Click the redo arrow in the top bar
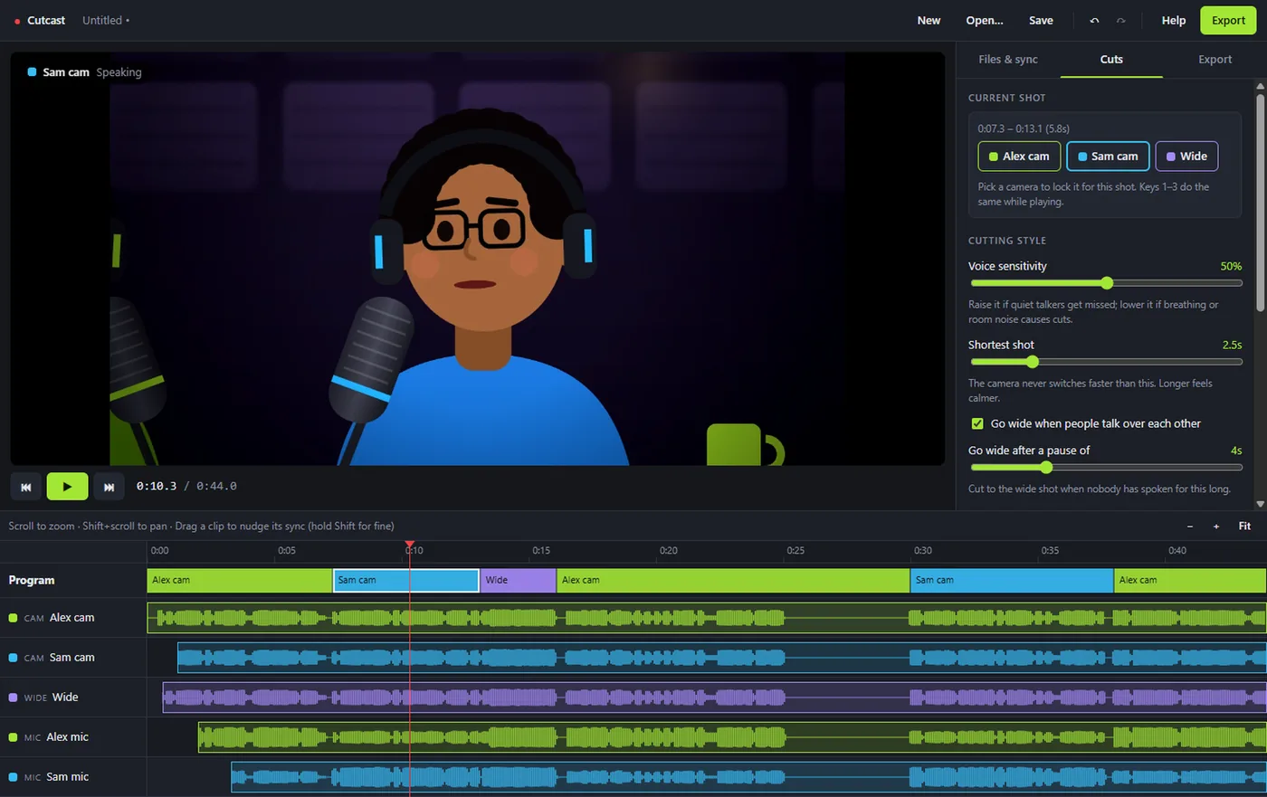The width and height of the screenshot is (1267, 797). pyautogui.click(x=1120, y=21)
